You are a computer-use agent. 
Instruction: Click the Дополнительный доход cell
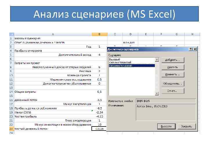tap(53, 55)
